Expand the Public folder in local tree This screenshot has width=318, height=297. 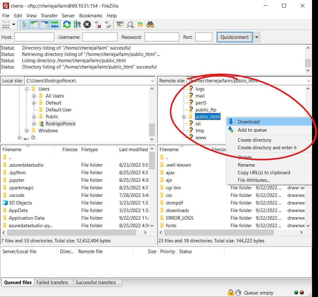pyautogui.click(x=34, y=117)
